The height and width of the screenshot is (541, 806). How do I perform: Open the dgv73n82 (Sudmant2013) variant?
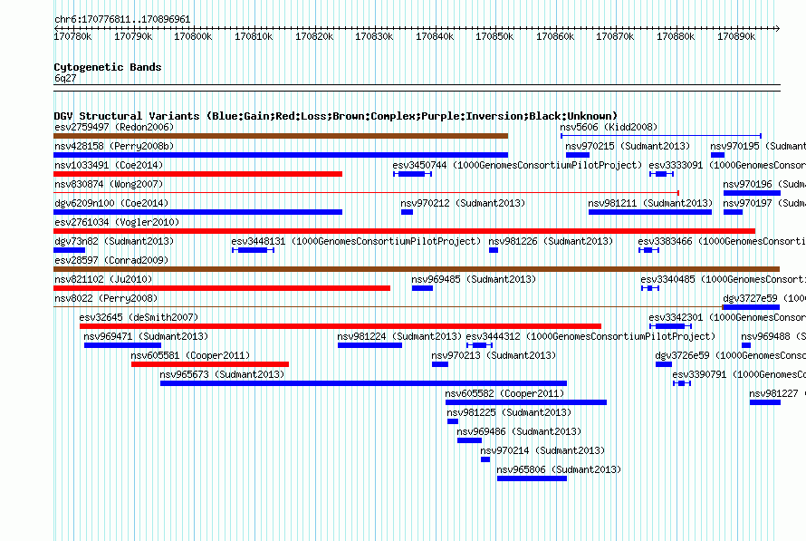[x=114, y=241]
